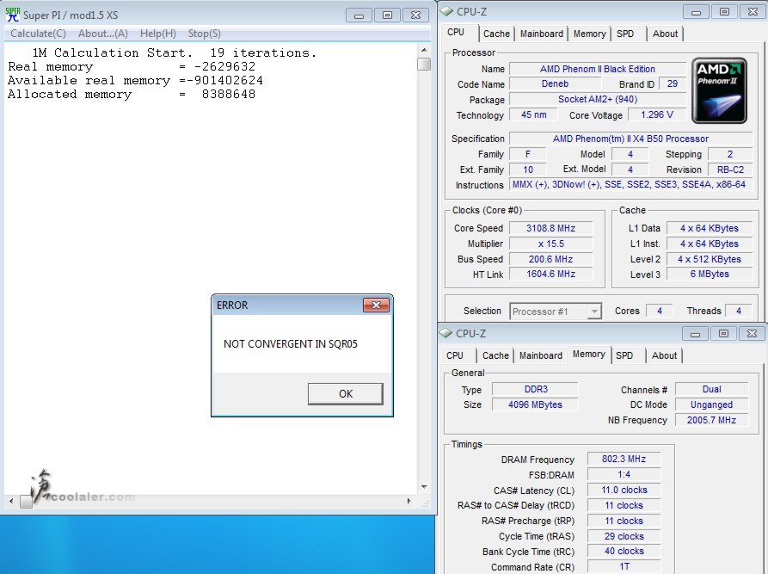Open the About...(A) menu in Super PI
Screen dimensions: 768x574
click(103, 34)
